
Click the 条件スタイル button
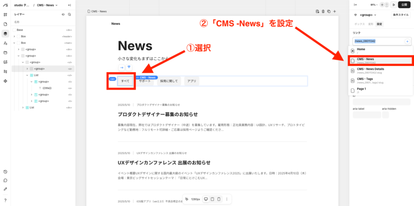pyautogui.click(x=401, y=15)
